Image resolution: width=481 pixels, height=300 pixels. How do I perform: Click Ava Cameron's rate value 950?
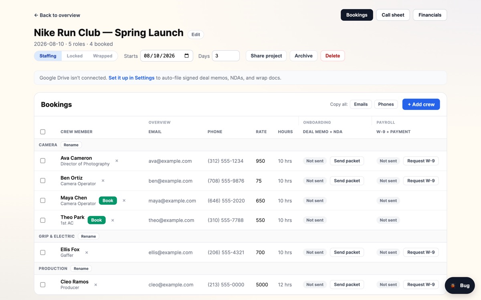coord(261,161)
